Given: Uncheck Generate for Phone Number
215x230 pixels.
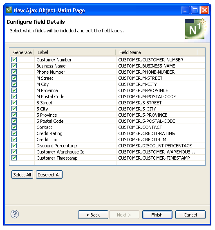Looking at the screenshot, I should [x=14, y=72].
